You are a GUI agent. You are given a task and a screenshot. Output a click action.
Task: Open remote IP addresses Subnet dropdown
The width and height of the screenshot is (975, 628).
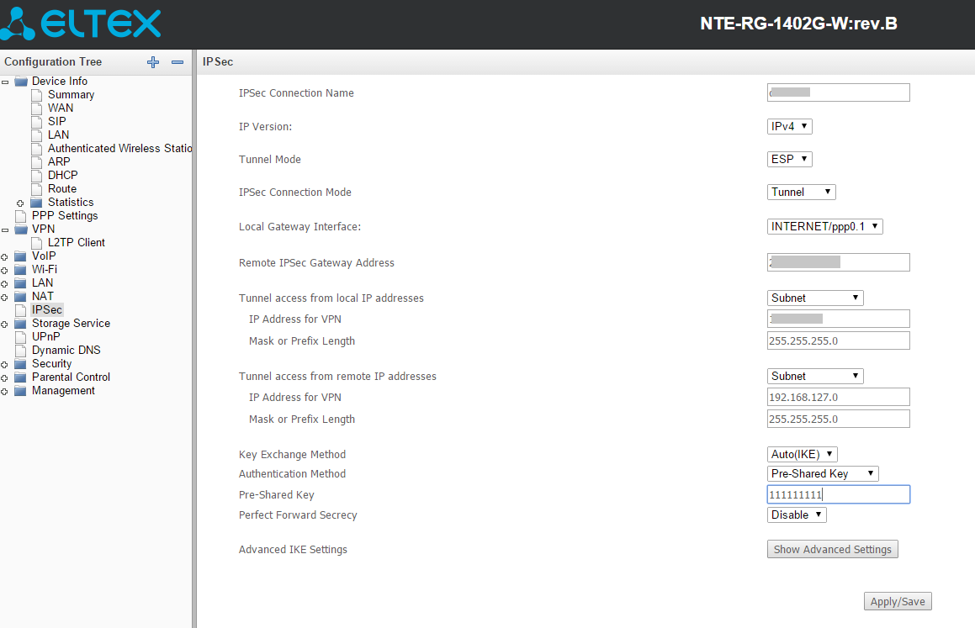[x=815, y=376]
